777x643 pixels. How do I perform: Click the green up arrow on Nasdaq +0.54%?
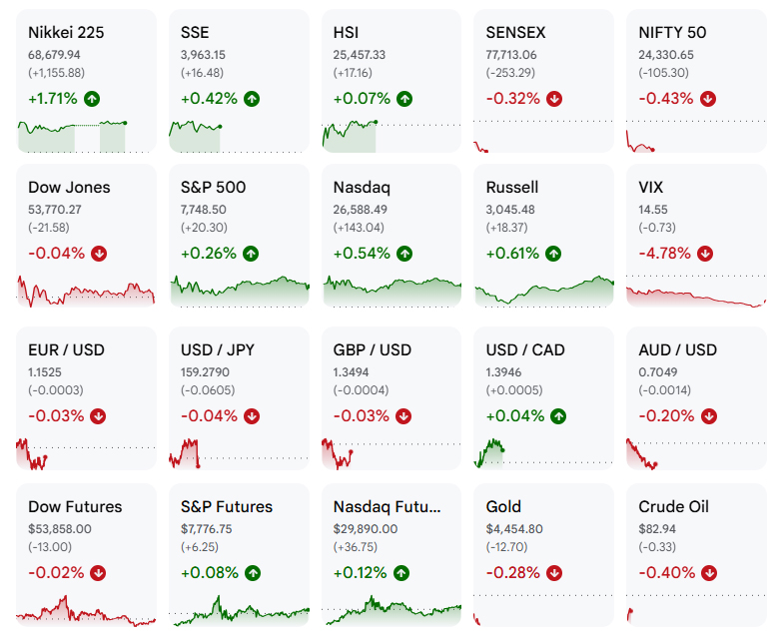click(x=404, y=254)
